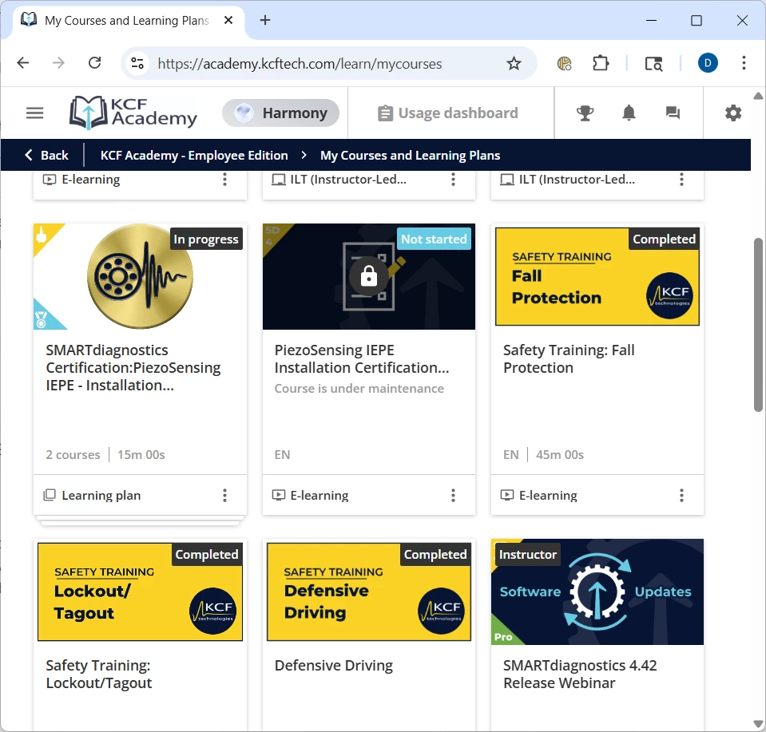Screen dimensions: 766x732
Task: Click E-learning label under PiezoSensing card
Action: click(319, 495)
